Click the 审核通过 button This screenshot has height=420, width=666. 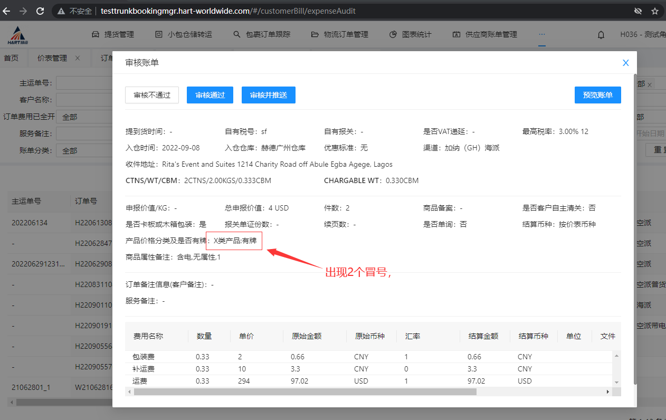point(210,95)
